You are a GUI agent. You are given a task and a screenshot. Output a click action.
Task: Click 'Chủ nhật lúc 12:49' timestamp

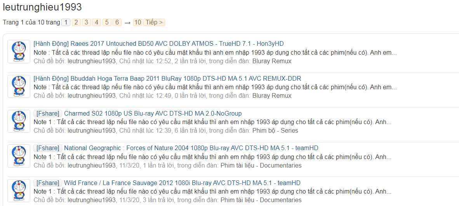(145, 96)
